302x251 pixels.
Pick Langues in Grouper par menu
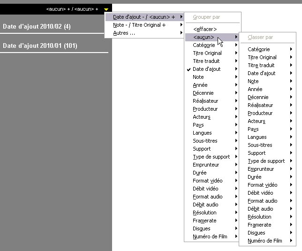point(211,133)
